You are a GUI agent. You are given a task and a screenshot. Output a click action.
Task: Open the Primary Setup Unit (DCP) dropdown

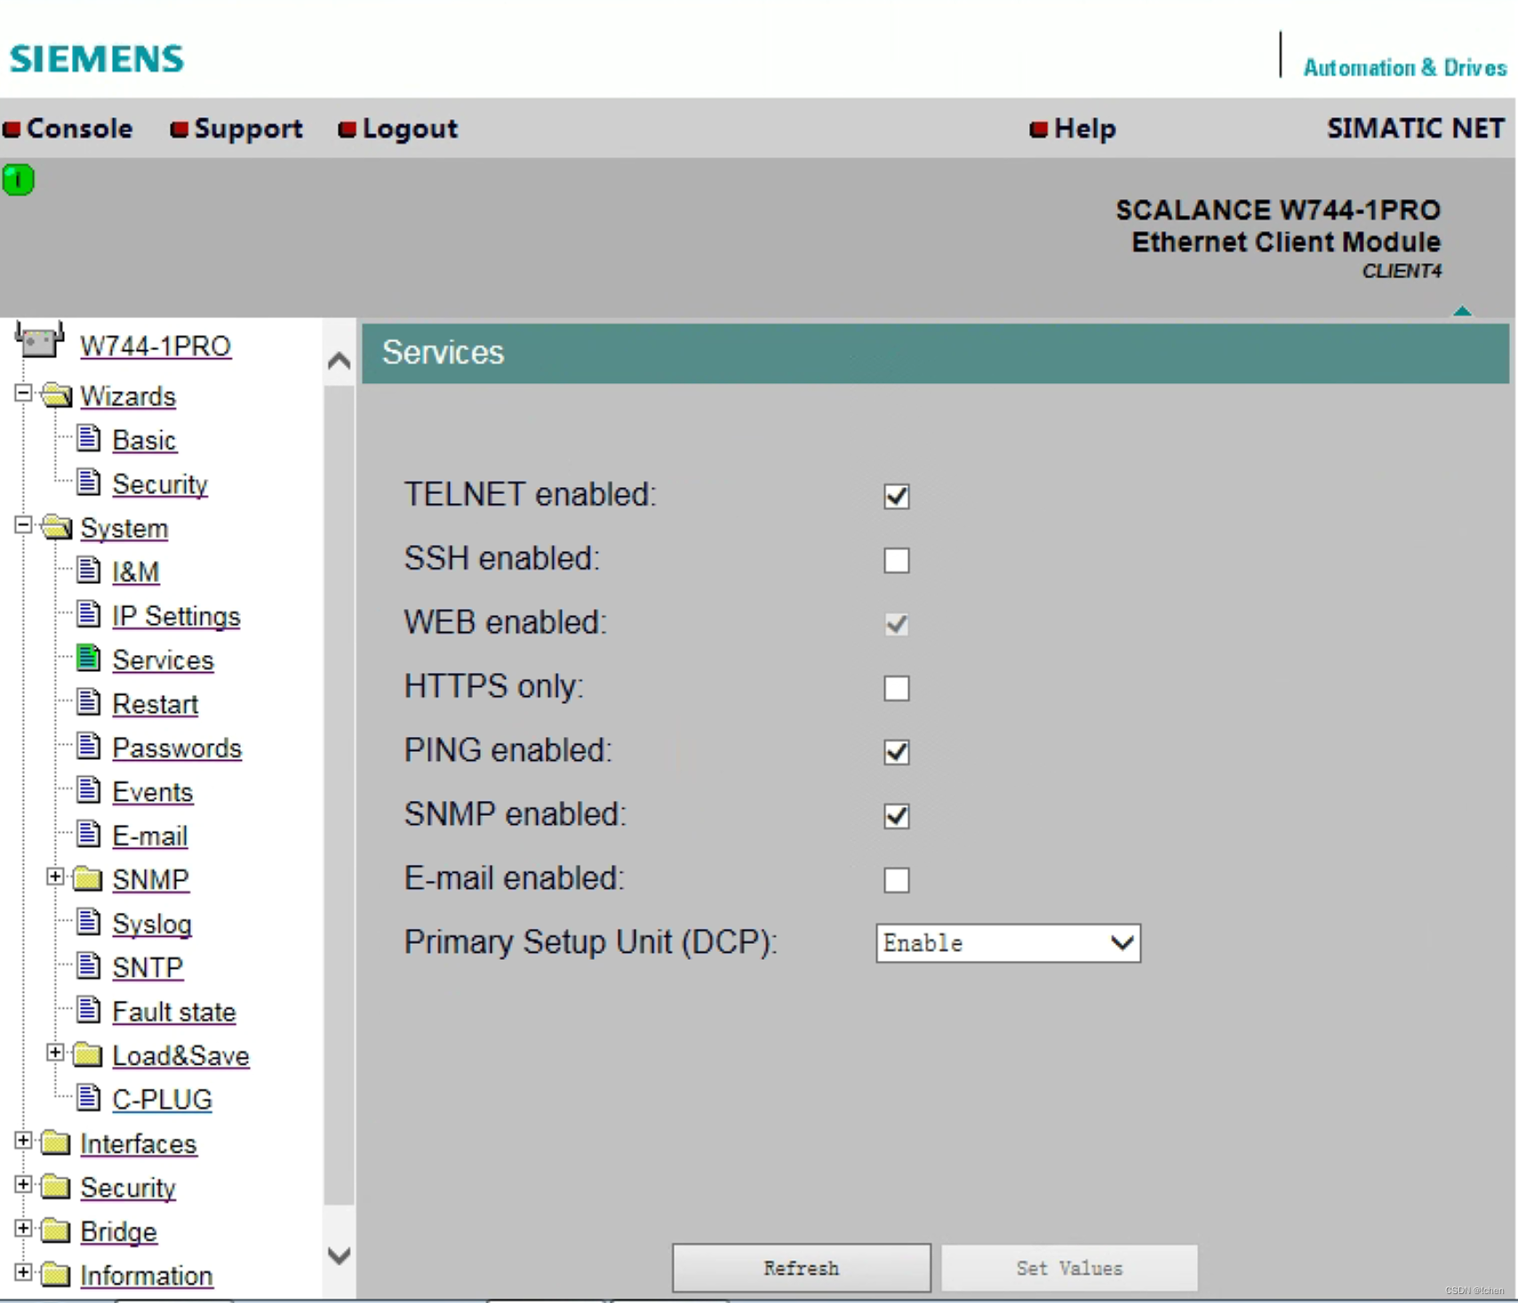coord(1008,943)
